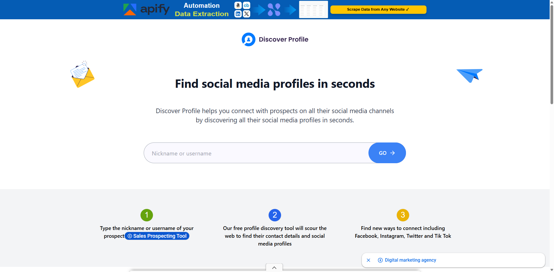
Task: Click the Apify data-flow graphic in the banner
Action: coord(274,9)
